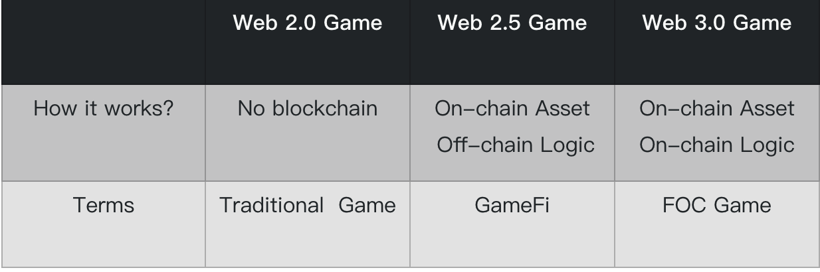820x272 pixels.
Task: Click the empty top-left header cell
Action: coord(103,42)
